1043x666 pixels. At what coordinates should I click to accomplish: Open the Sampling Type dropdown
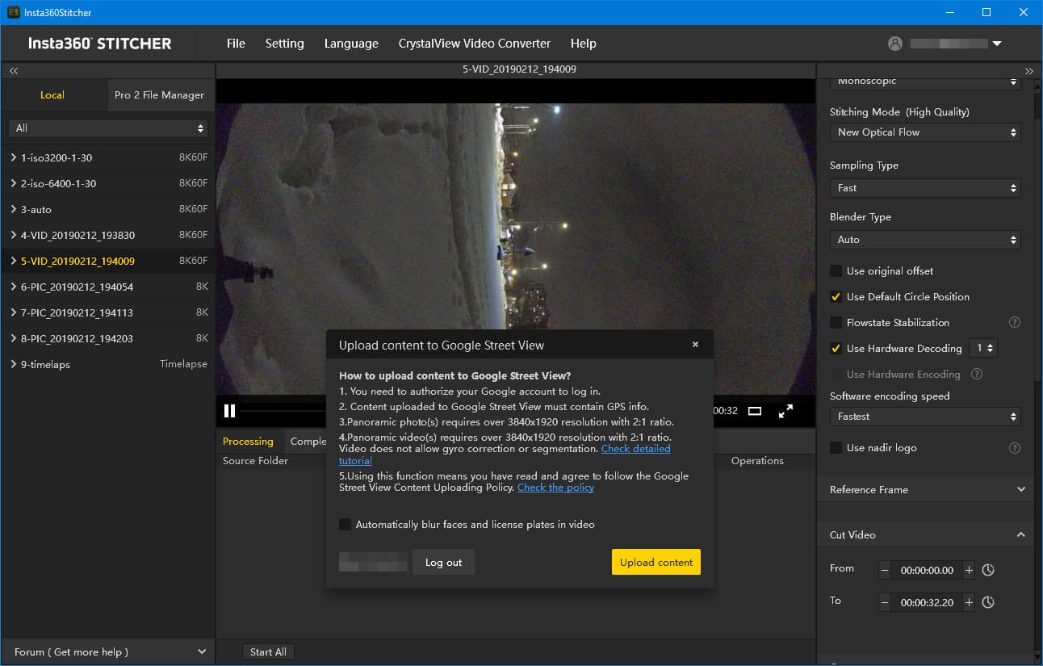coord(925,188)
